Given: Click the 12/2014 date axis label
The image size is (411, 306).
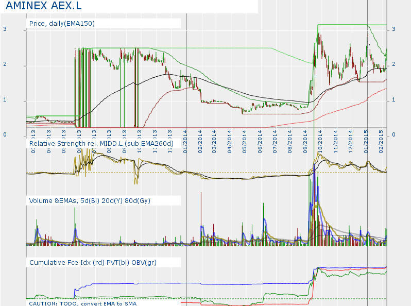Looking at the screenshot, I should [x=350, y=142].
